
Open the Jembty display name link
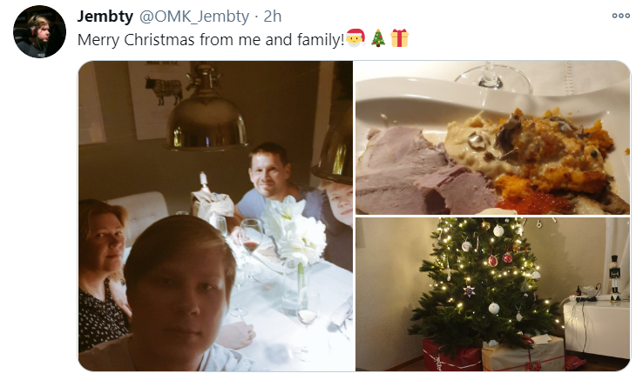pos(105,17)
